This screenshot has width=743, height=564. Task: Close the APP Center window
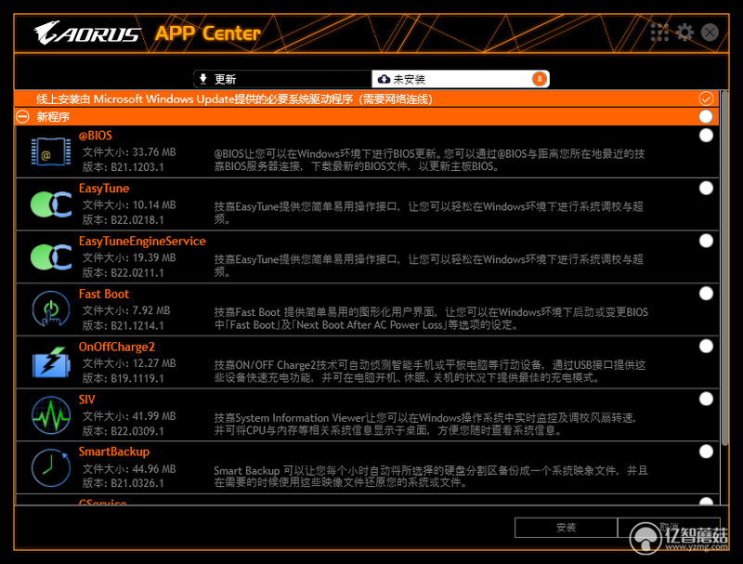(x=710, y=33)
